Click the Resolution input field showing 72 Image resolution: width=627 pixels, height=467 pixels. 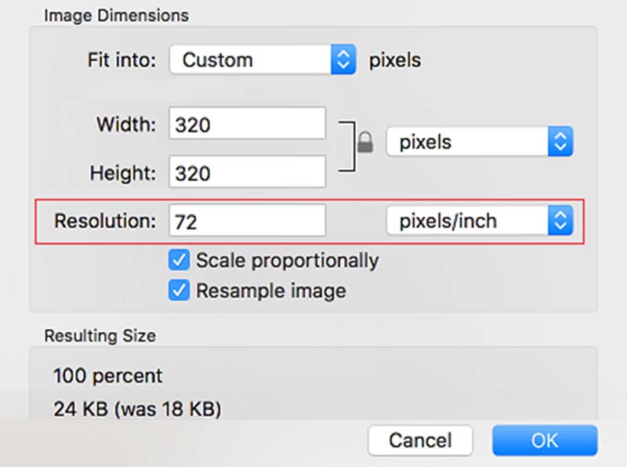247,222
